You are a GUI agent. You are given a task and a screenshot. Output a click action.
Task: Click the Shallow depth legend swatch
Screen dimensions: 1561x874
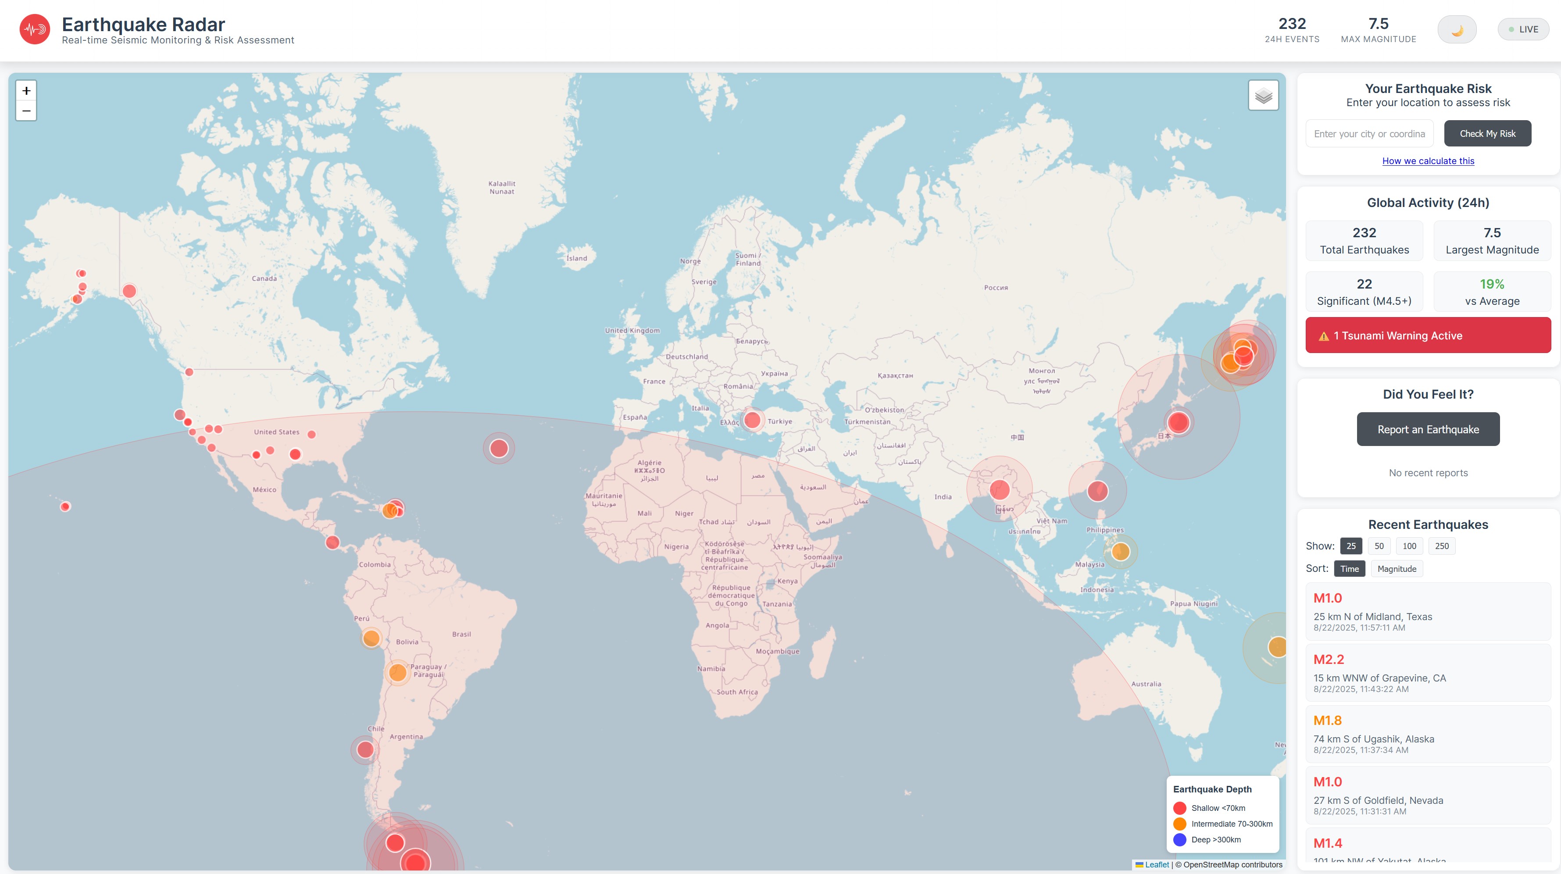pos(1179,807)
